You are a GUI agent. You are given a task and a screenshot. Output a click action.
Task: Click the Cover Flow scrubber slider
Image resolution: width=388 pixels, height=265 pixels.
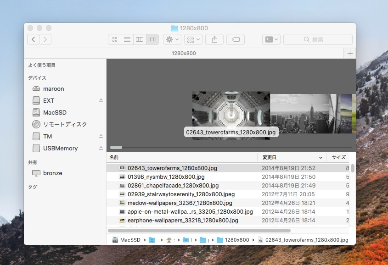(116, 147)
